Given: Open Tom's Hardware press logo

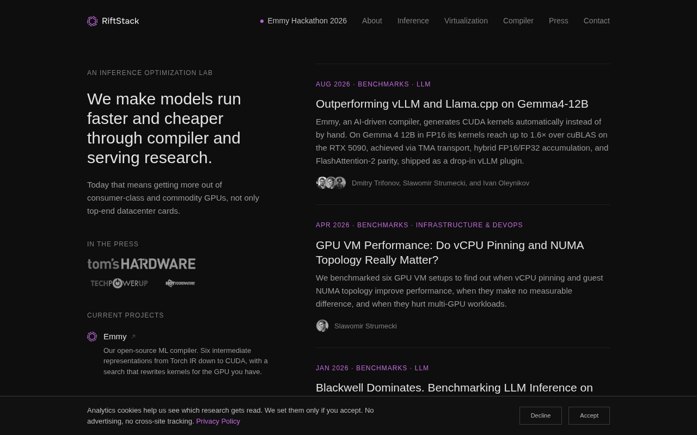Looking at the screenshot, I should 142,264.
